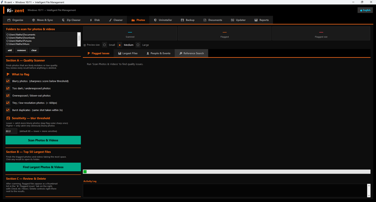
Task: Toggle Burst duplicates checkbox
Action: click(8, 110)
